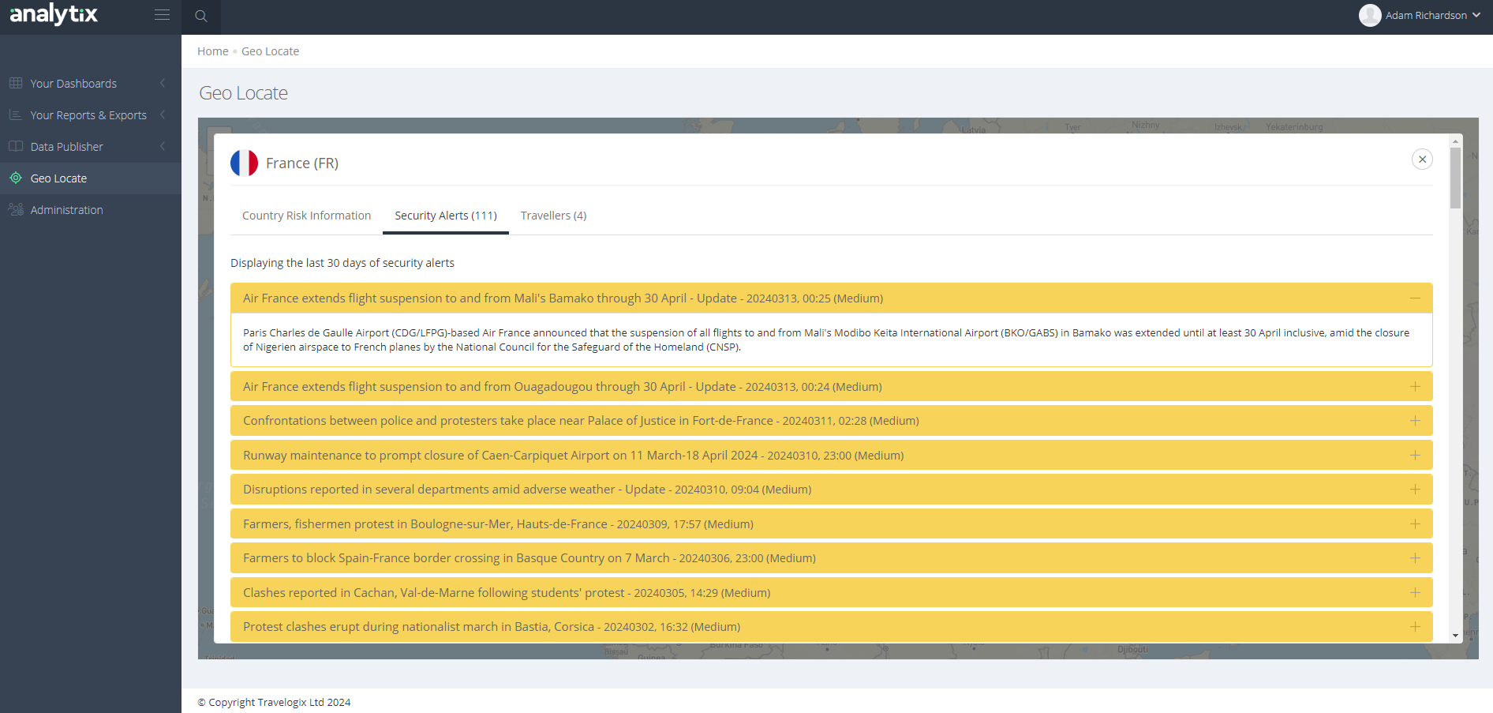
Task: Expand the Boulogne-sur-Mer protest alert
Action: (x=1415, y=524)
